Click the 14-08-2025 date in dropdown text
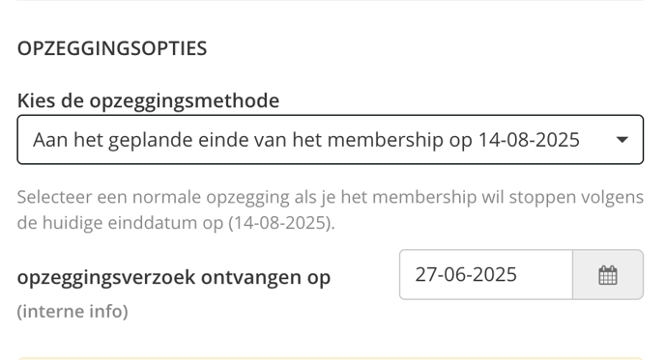665x360 pixels. (529, 140)
